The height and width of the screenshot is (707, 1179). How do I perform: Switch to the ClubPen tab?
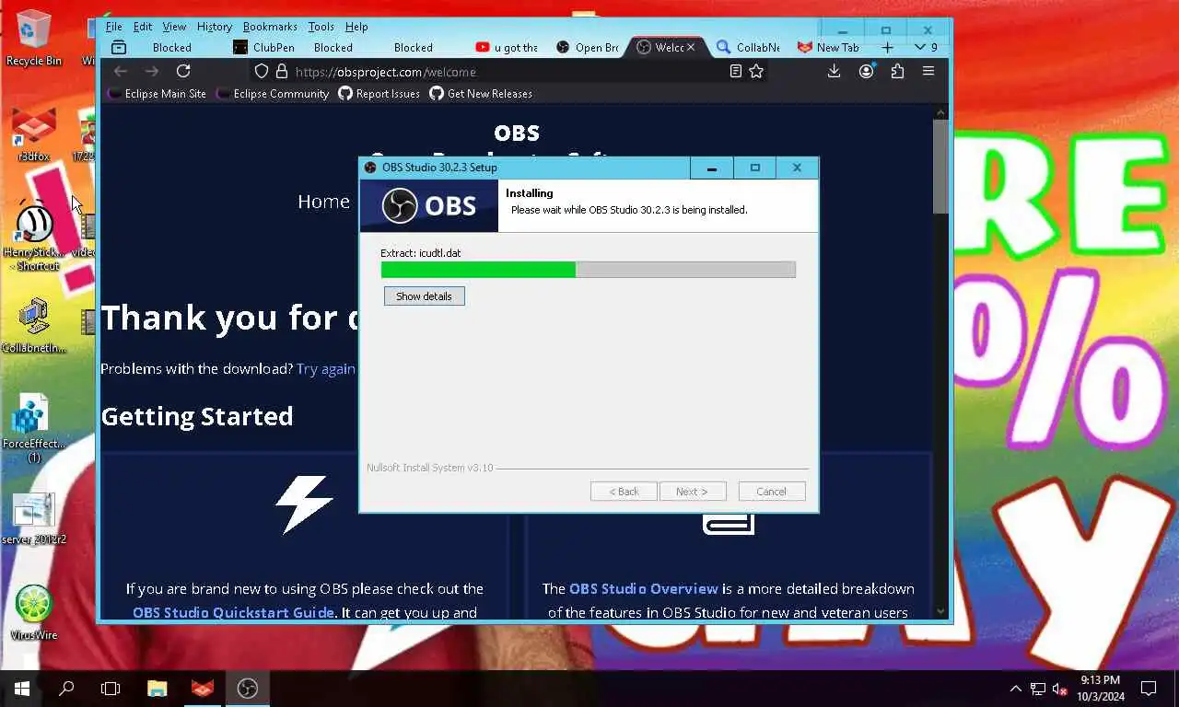[263, 47]
